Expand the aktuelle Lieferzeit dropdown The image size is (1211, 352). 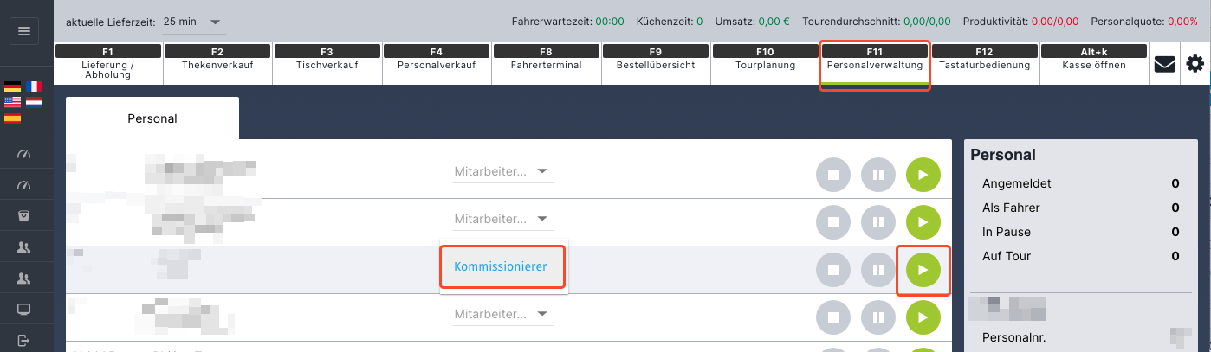pos(191,21)
